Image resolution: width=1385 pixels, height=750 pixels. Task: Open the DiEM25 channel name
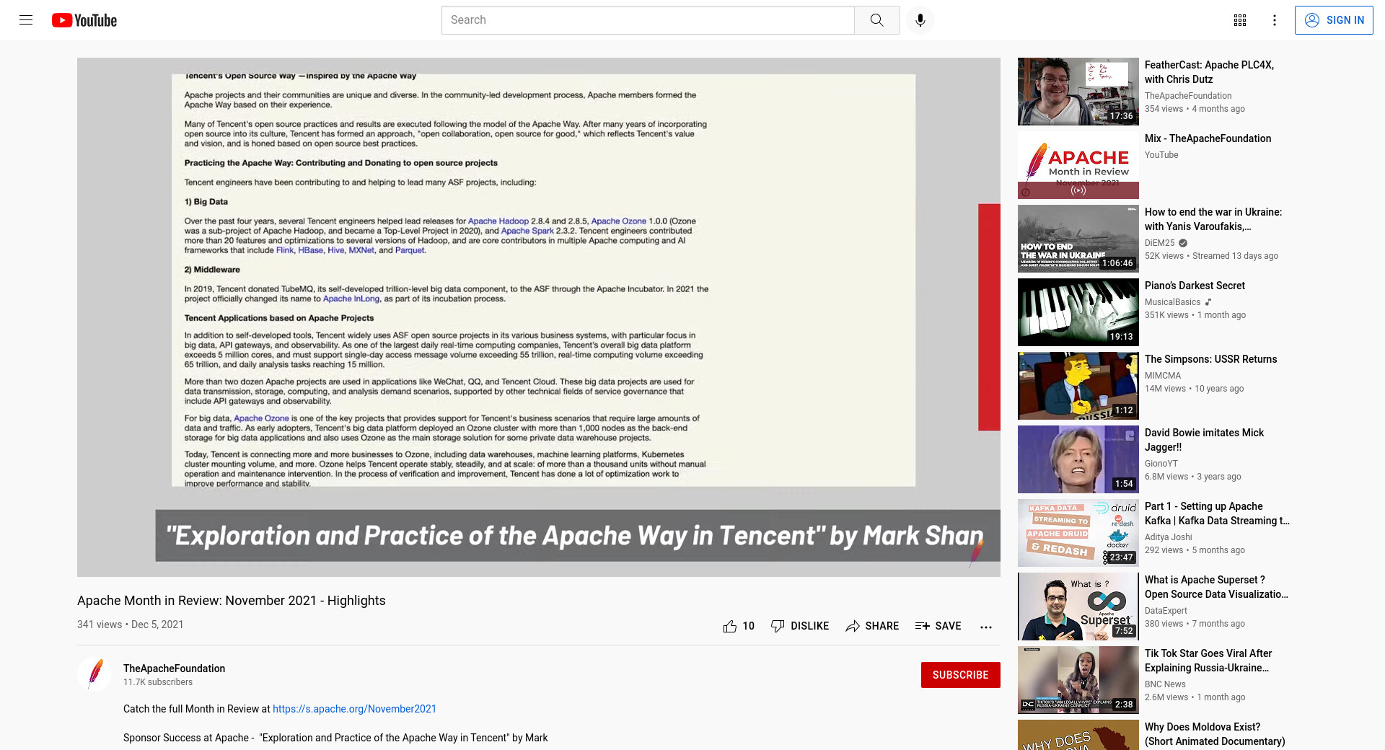pos(1159,243)
